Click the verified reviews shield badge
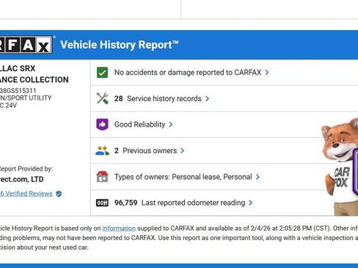 click(59, 194)
